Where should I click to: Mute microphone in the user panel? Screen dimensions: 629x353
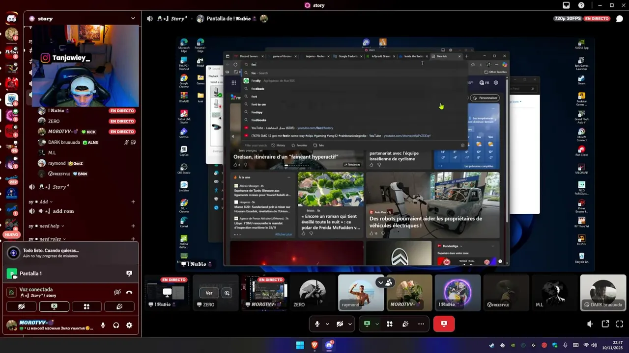point(103,325)
